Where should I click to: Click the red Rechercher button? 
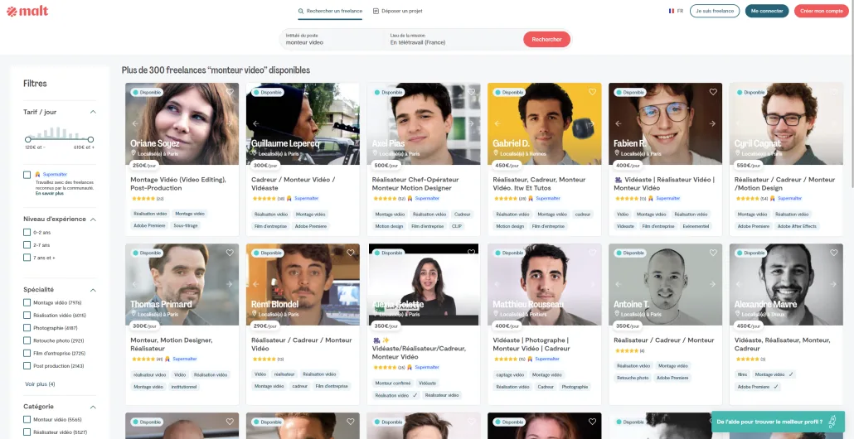click(x=547, y=39)
